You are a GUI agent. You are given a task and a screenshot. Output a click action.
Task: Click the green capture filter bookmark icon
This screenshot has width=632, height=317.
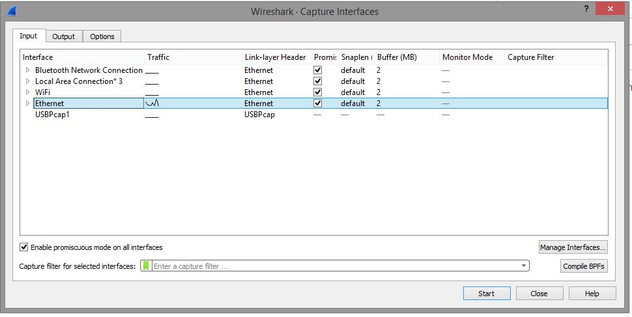(146, 266)
